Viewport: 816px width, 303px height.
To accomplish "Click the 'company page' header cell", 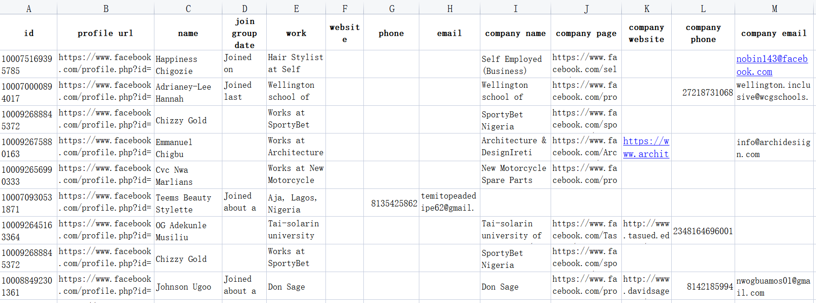I will pyautogui.click(x=586, y=32).
